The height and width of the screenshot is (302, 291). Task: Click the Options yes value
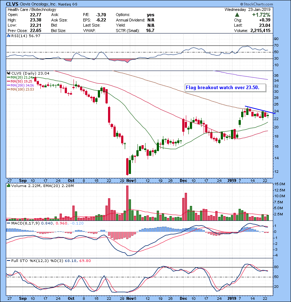pos(151,15)
